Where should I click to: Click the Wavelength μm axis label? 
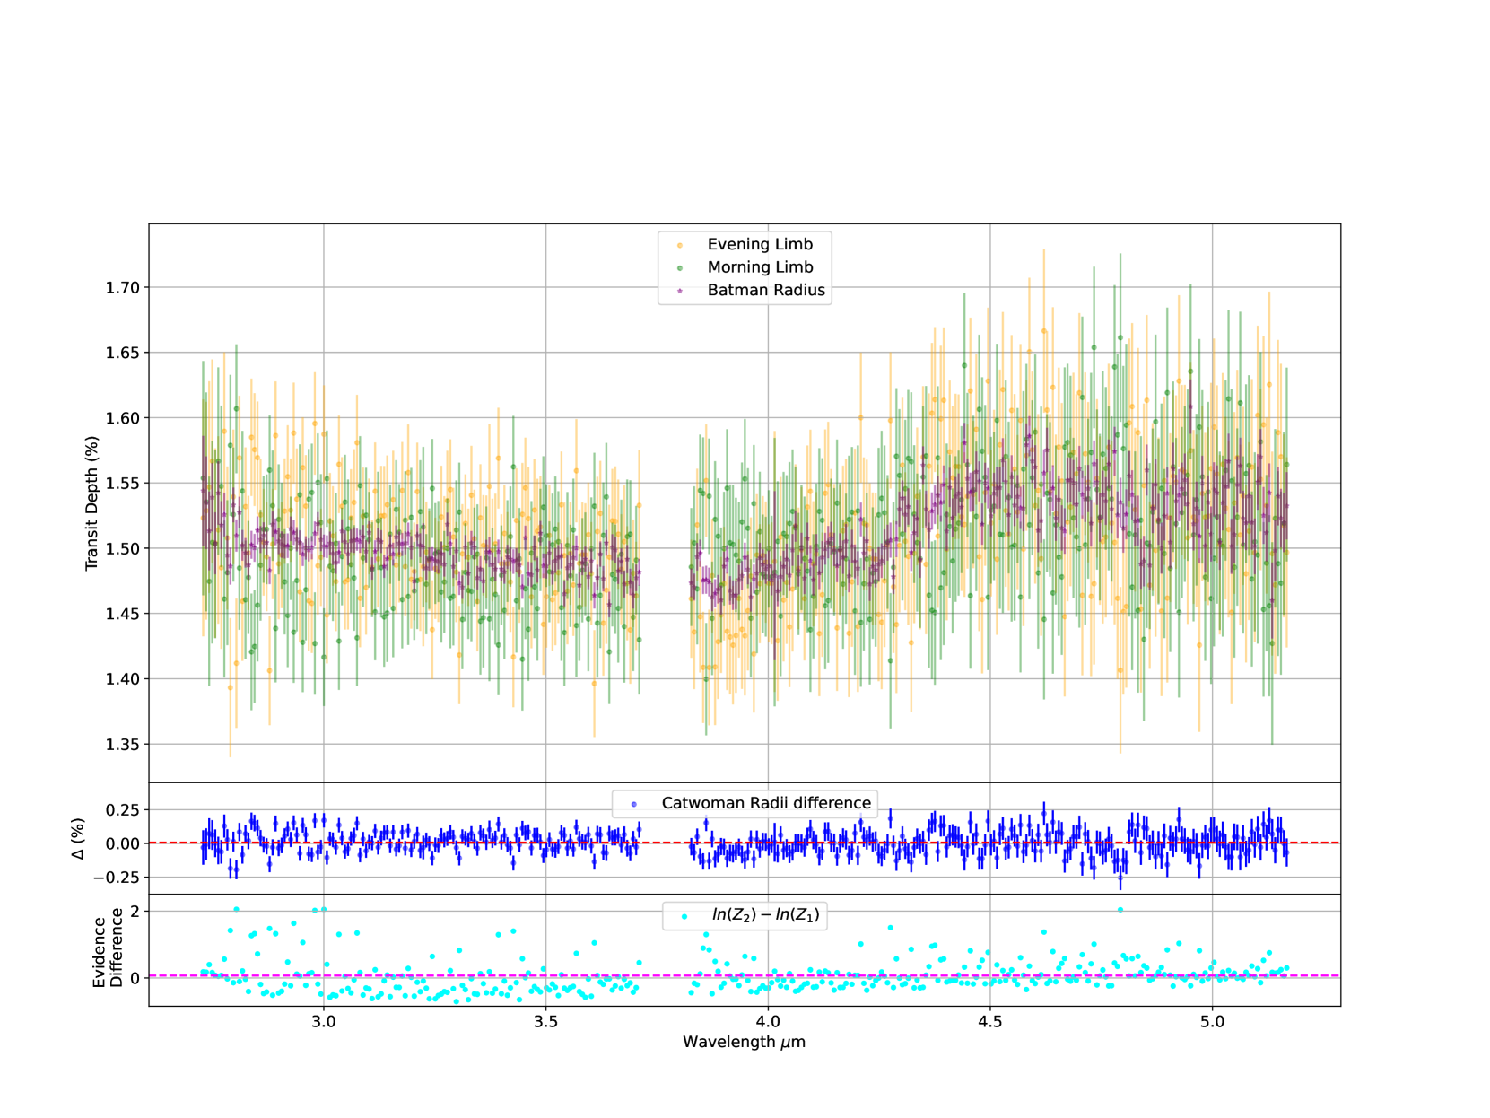click(x=744, y=1043)
